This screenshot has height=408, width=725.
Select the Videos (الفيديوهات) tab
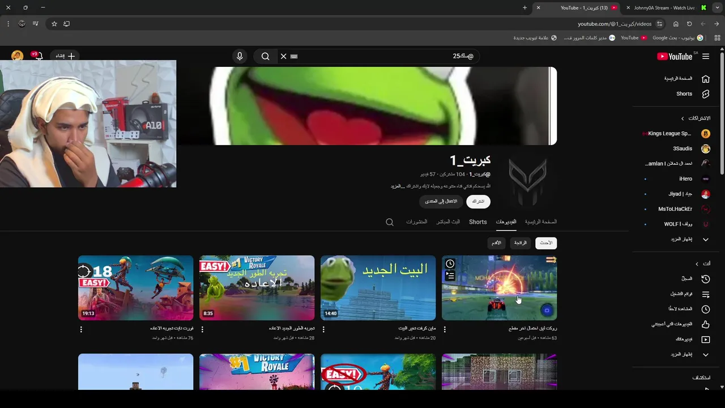click(506, 222)
